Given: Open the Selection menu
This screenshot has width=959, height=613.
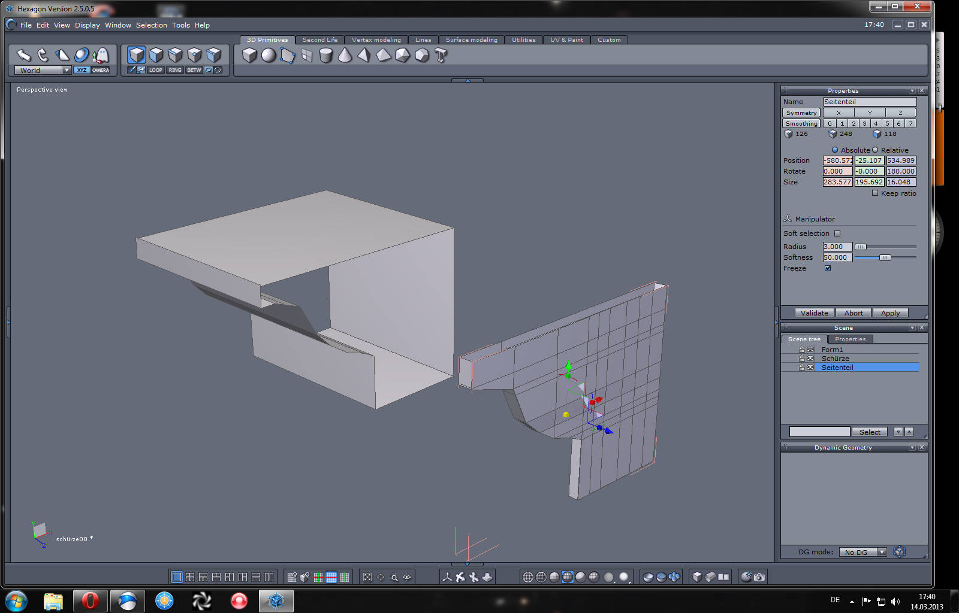Looking at the screenshot, I should click(x=151, y=25).
